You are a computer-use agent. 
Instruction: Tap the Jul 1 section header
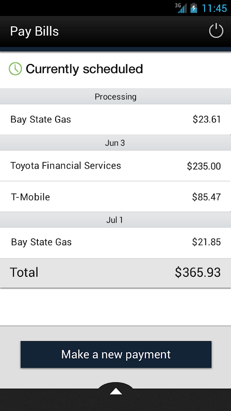coord(115,220)
